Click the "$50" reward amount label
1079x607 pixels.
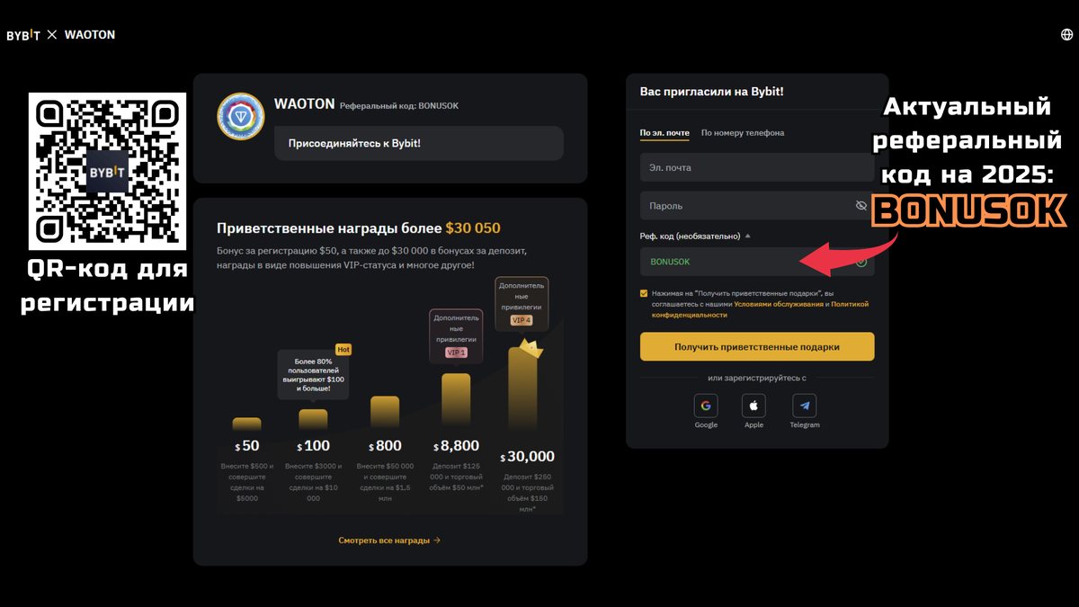click(247, 446)
